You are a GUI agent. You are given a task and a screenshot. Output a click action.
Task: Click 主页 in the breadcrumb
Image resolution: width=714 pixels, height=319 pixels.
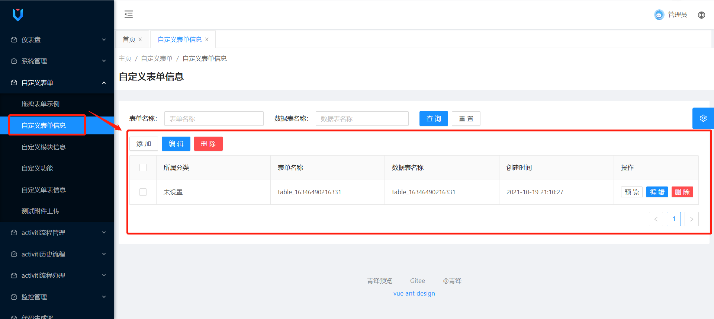click(x=125, y=58)
